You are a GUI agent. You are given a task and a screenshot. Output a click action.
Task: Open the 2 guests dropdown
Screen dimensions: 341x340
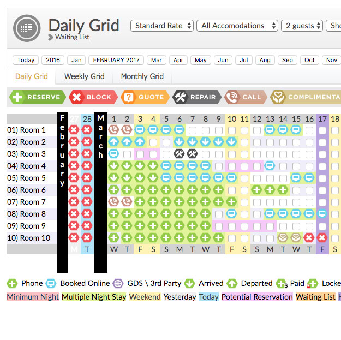302,26
